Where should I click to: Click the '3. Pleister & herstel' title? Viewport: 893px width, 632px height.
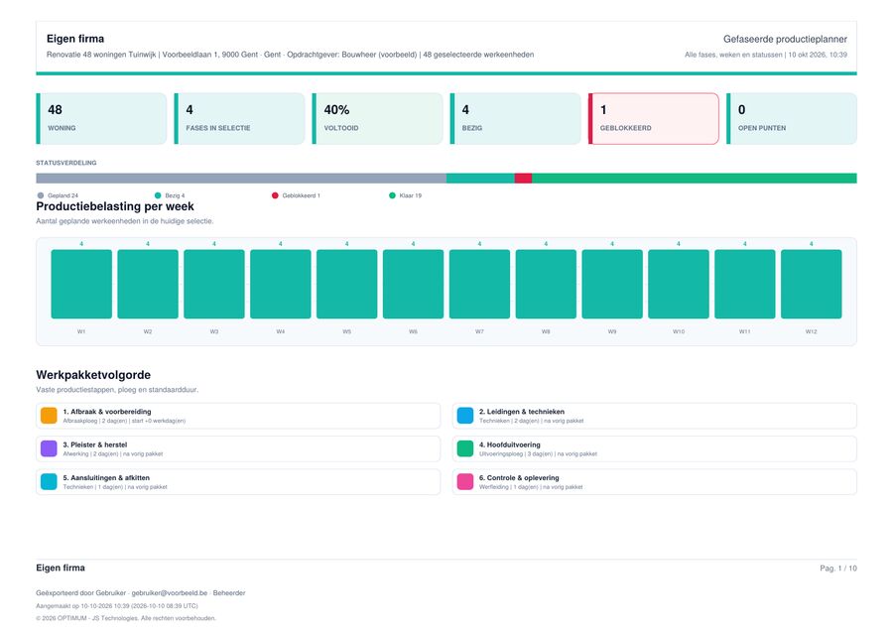(x=95, y=444)
